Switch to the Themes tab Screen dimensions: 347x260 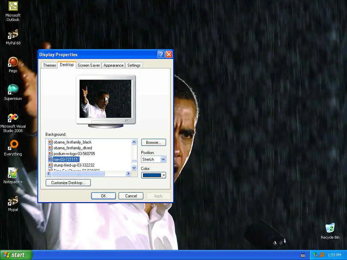(x=49, y=65)
